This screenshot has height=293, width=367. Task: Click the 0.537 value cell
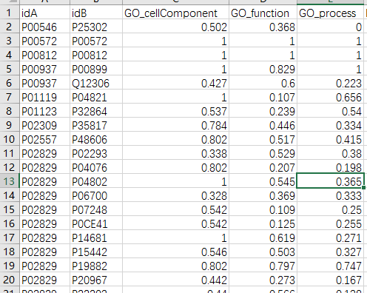click(175, 111)
